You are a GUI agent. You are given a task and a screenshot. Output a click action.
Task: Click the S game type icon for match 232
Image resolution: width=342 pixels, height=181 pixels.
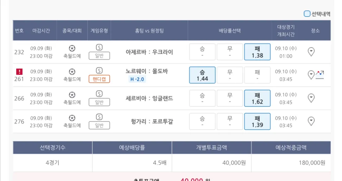[x=99, y=48]
